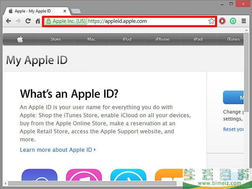
Task: Open the iPad navigation item
Action: click(198, 39)
